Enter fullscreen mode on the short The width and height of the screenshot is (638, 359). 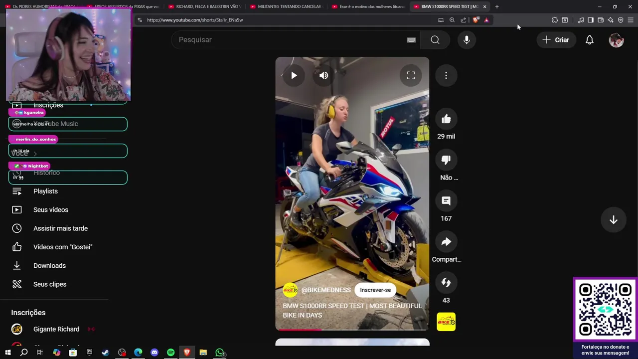pos(411,75)
